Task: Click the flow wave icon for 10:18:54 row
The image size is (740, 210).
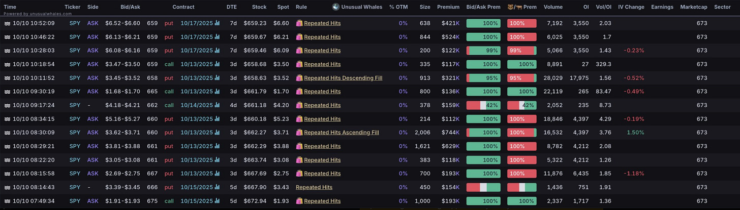Action: coord(8,64)
